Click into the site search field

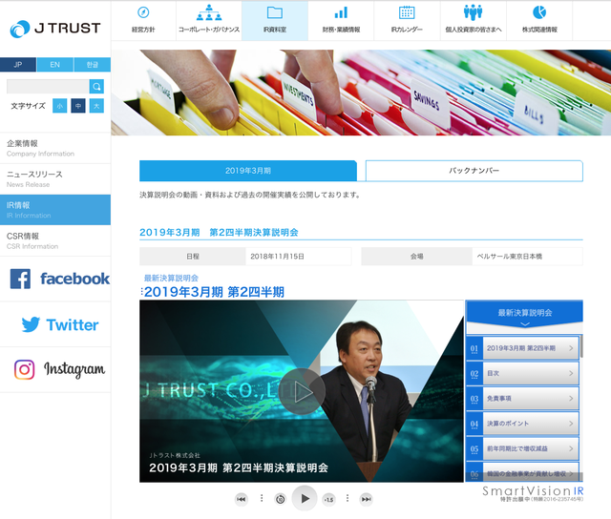point(48,86)
